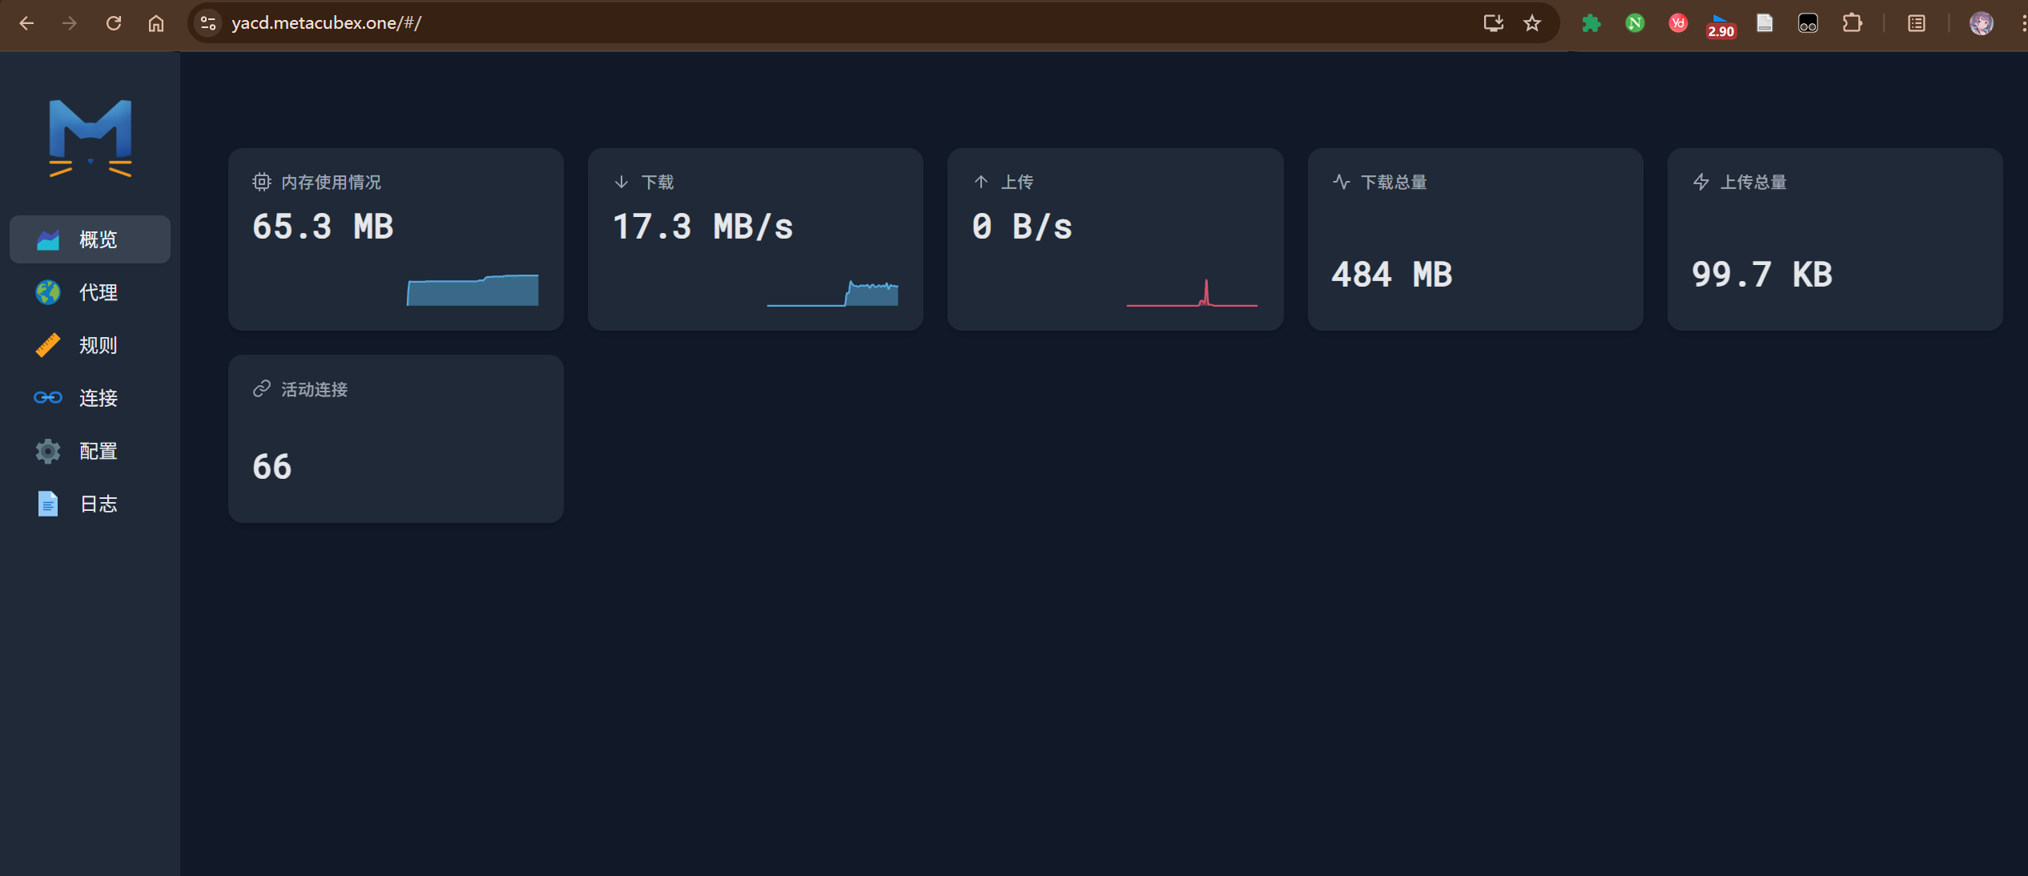Open the document page extension icon
The image size is (2028, 876).
coord(1764,23)
